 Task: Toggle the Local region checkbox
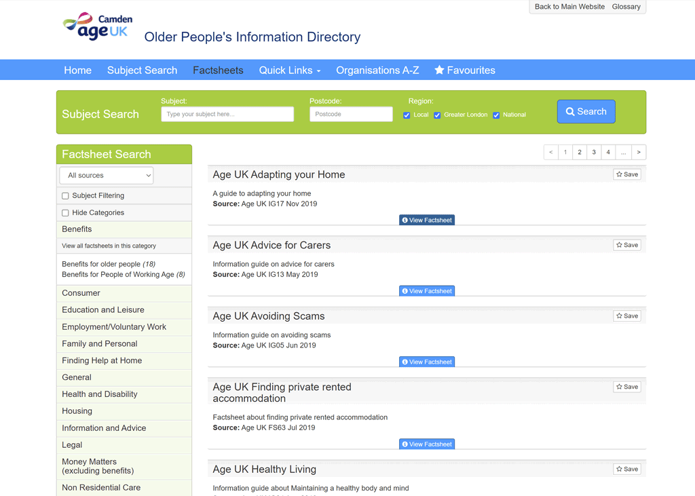click(x=407, y=115)
